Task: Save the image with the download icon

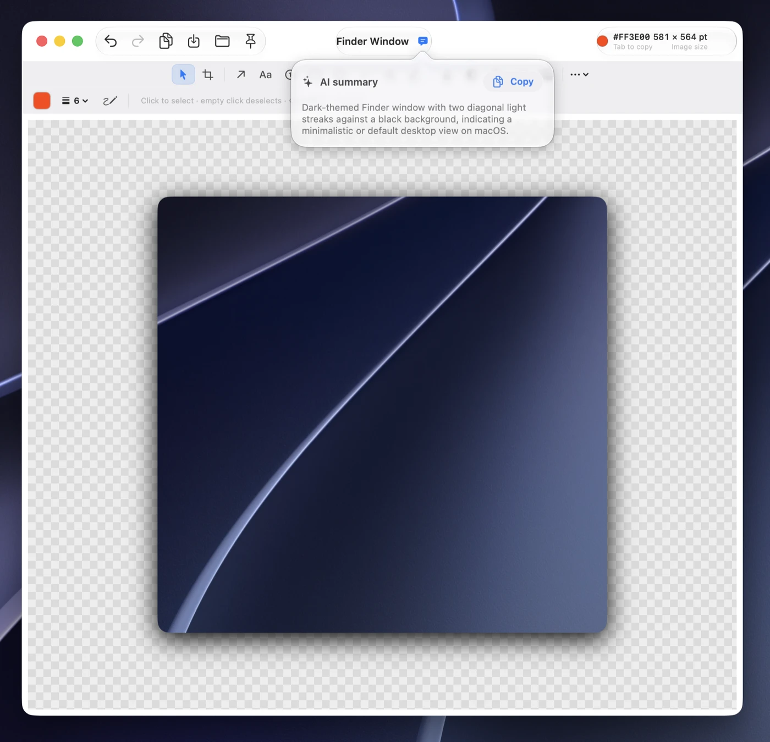Action: click(194, 41)
